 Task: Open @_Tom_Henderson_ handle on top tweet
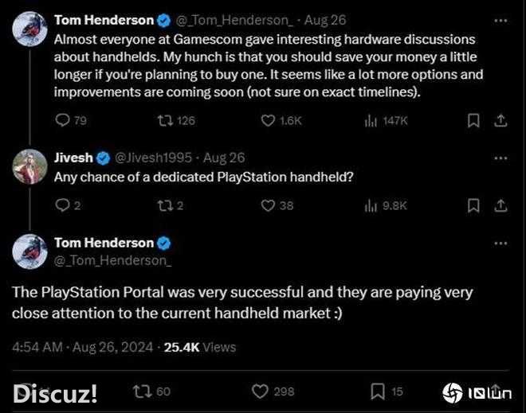234,21
